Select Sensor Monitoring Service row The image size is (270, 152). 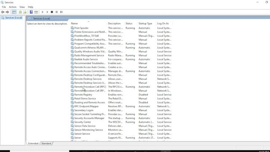pyautogui.click(x=121, y=130)
